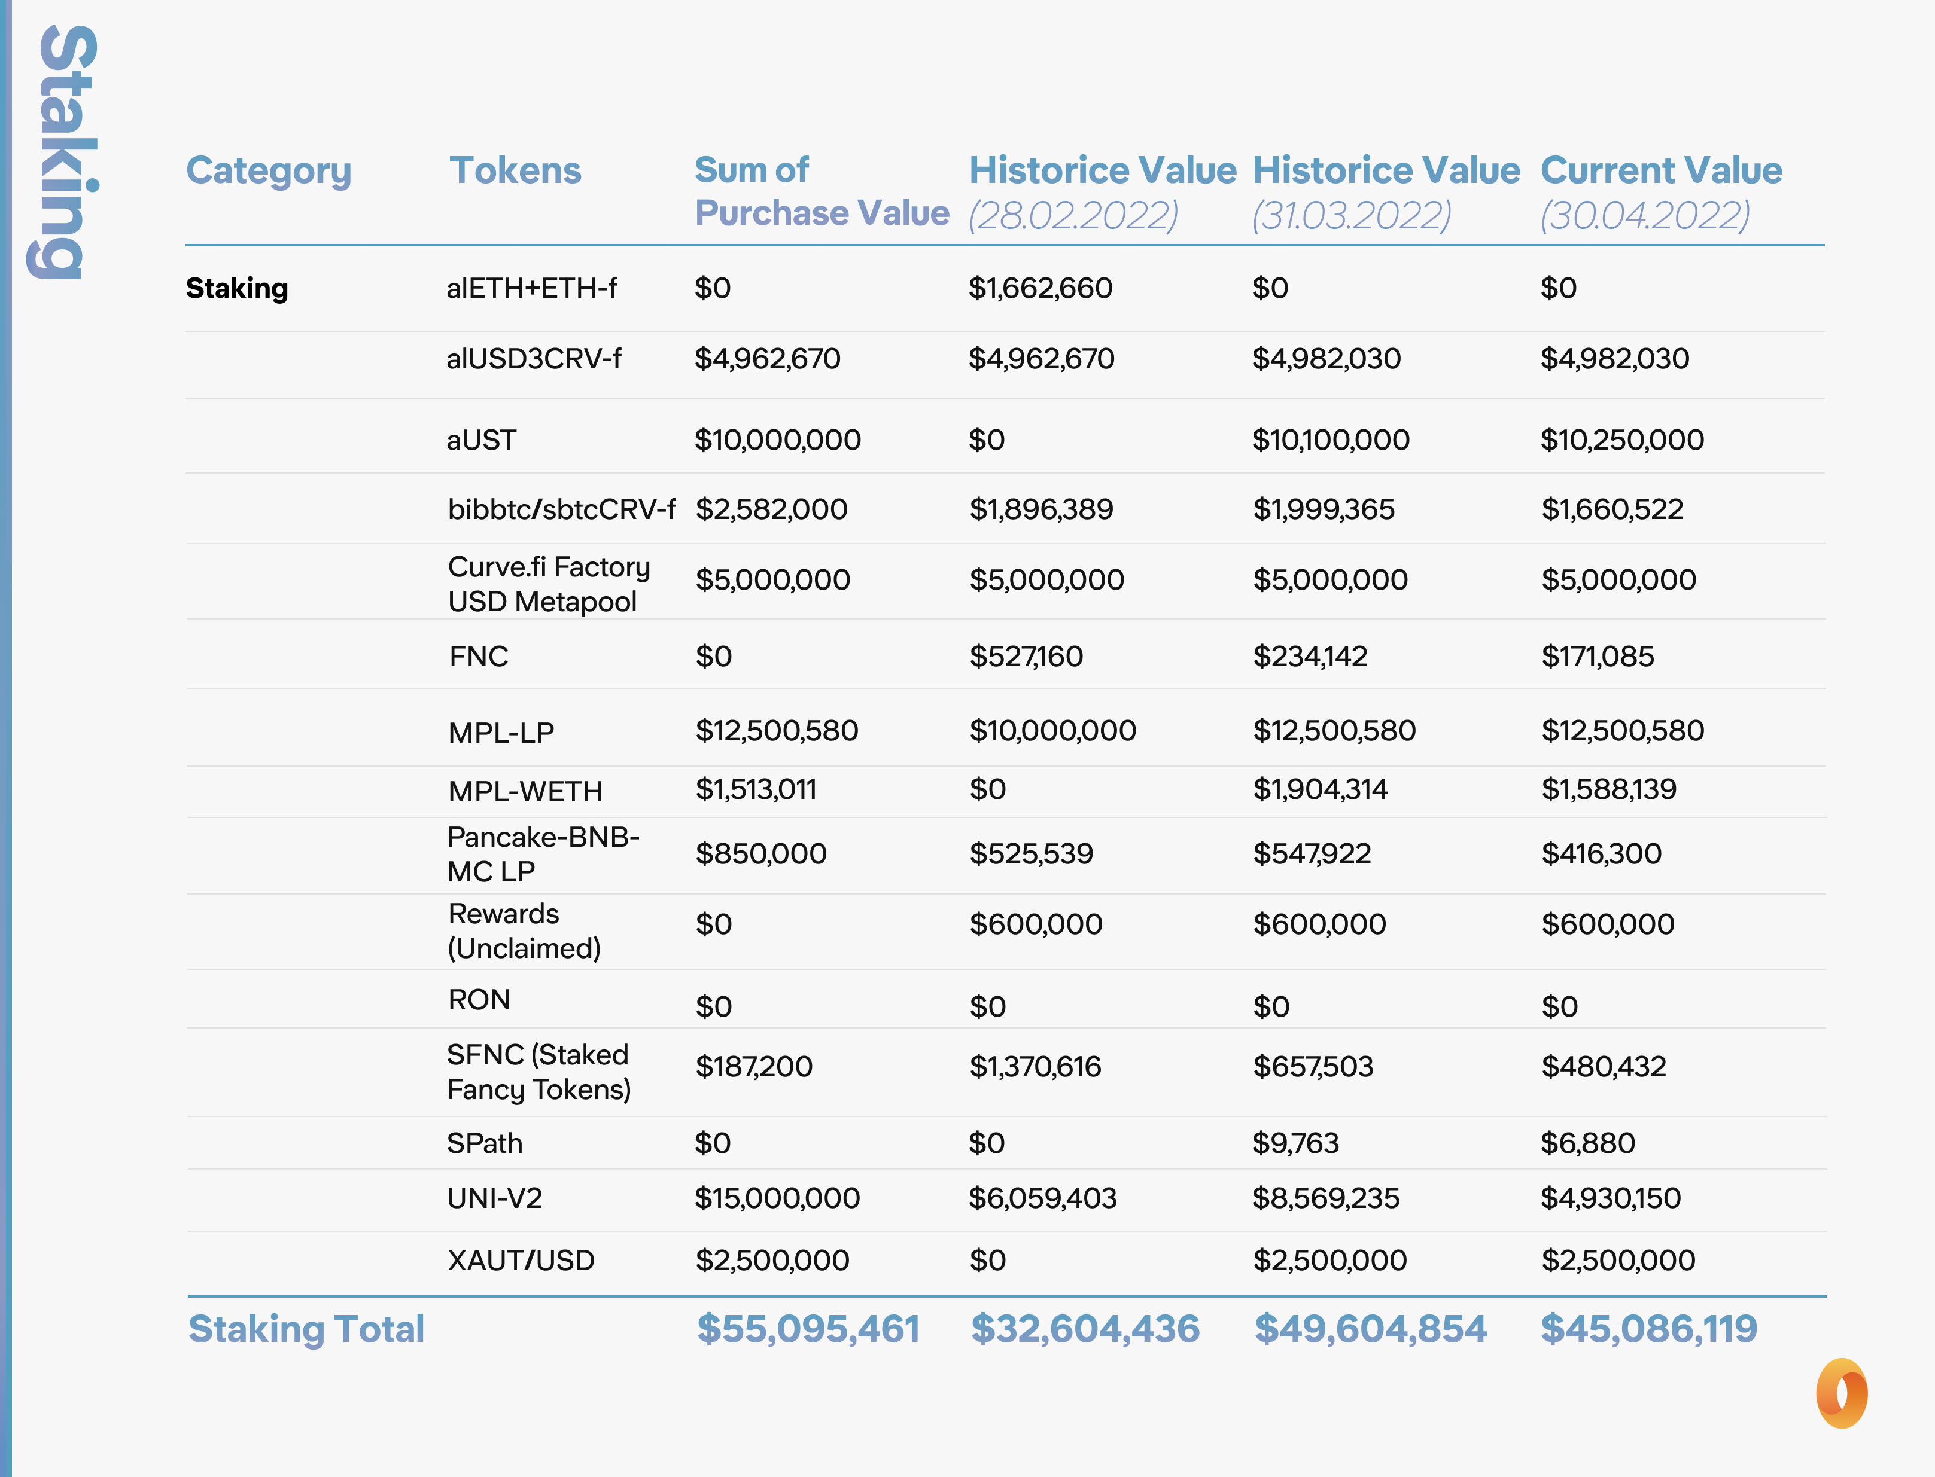
Task: Select the MPL-LP token name
Action: tap(501, 733)
